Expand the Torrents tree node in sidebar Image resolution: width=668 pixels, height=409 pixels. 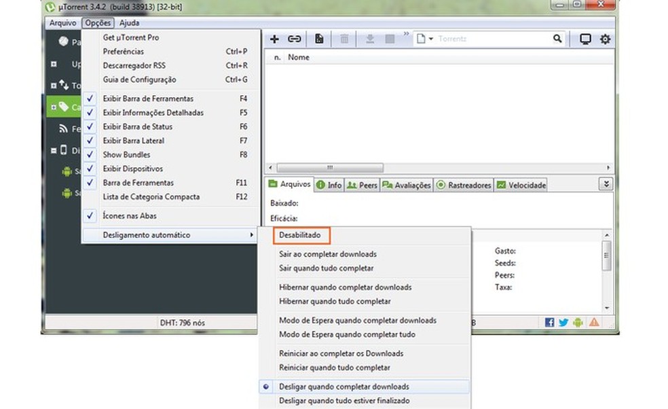tap(54, 86)
